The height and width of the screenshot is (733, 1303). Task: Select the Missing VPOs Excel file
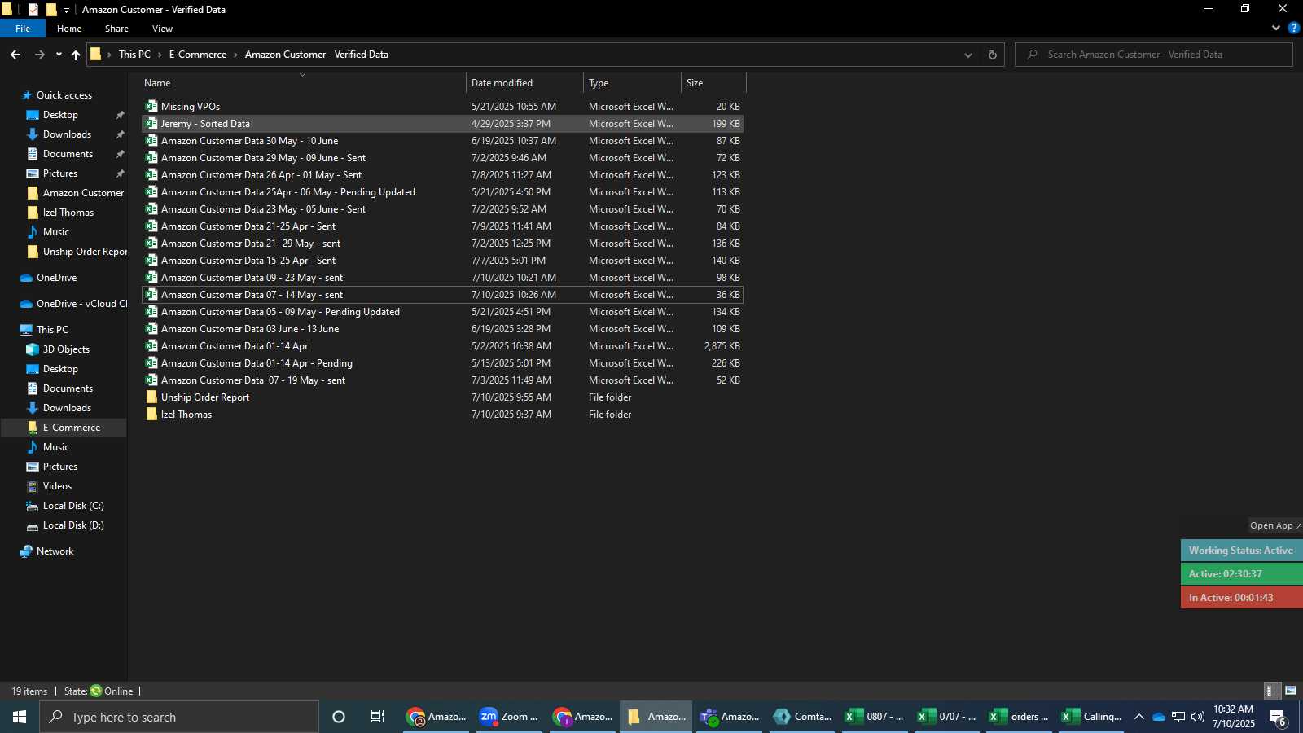click(x=442, y=107)
